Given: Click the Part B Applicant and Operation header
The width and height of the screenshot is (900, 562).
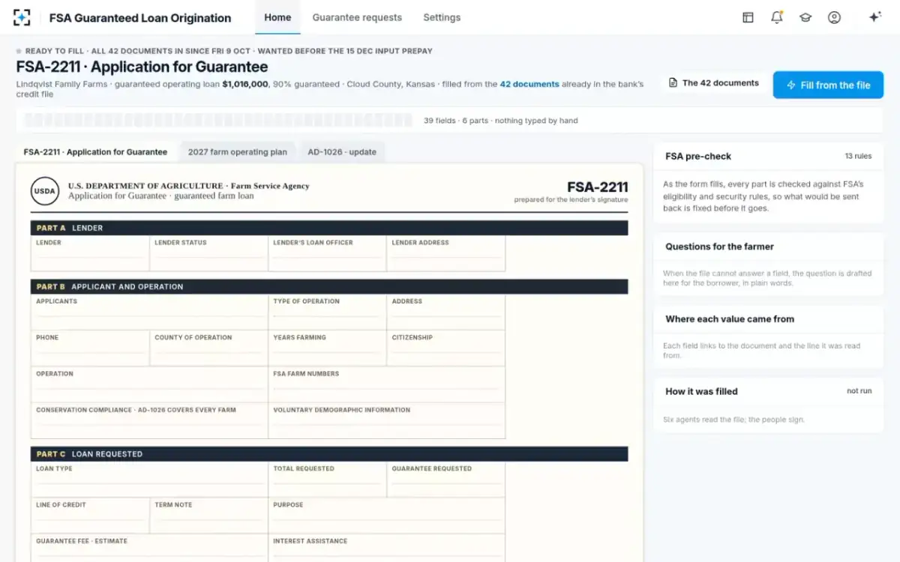Looking at the screenshot, I should (329, 286).
